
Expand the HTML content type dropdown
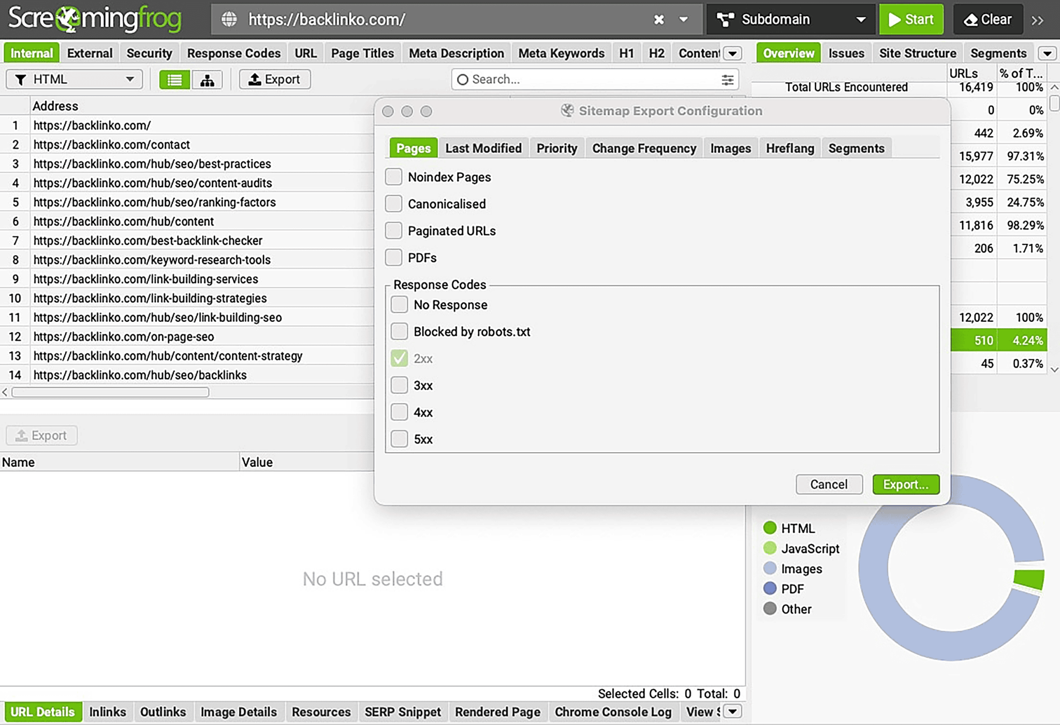point(128,78)
